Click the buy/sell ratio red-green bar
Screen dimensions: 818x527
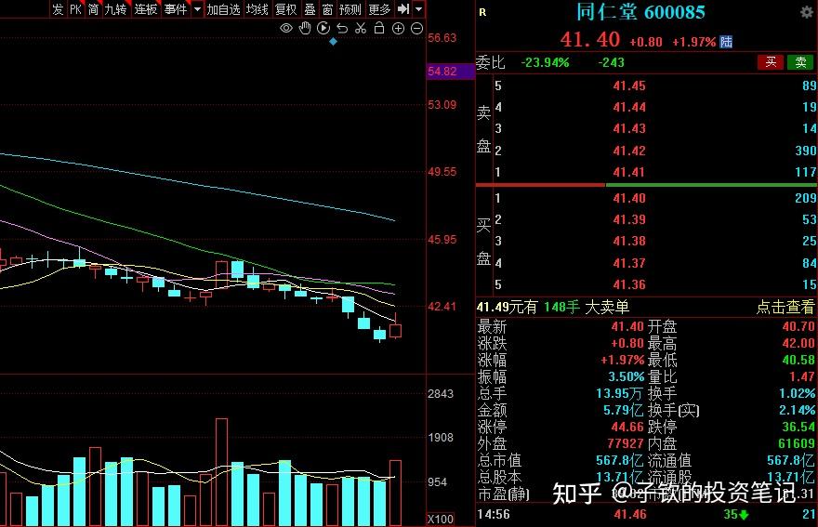646,185
